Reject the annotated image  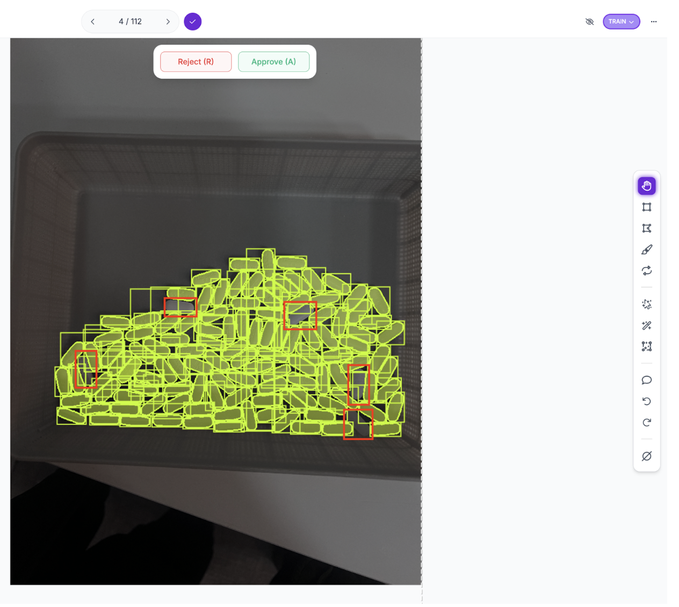[196, 62]
